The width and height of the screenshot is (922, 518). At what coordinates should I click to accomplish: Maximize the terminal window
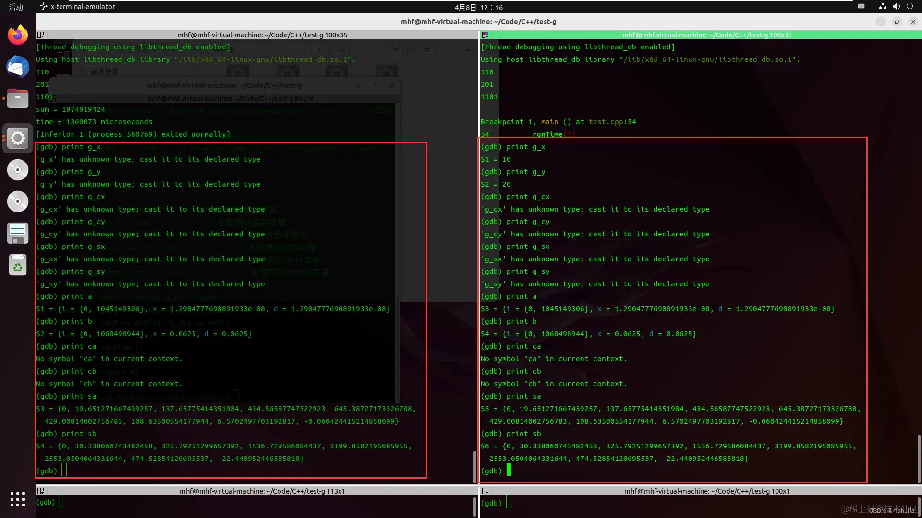click(897, 22)
